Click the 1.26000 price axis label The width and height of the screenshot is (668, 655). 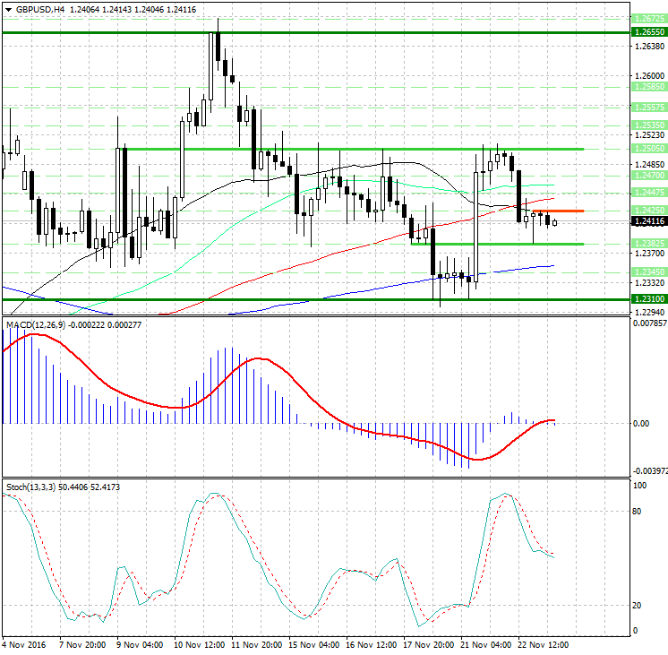(648, 75)
